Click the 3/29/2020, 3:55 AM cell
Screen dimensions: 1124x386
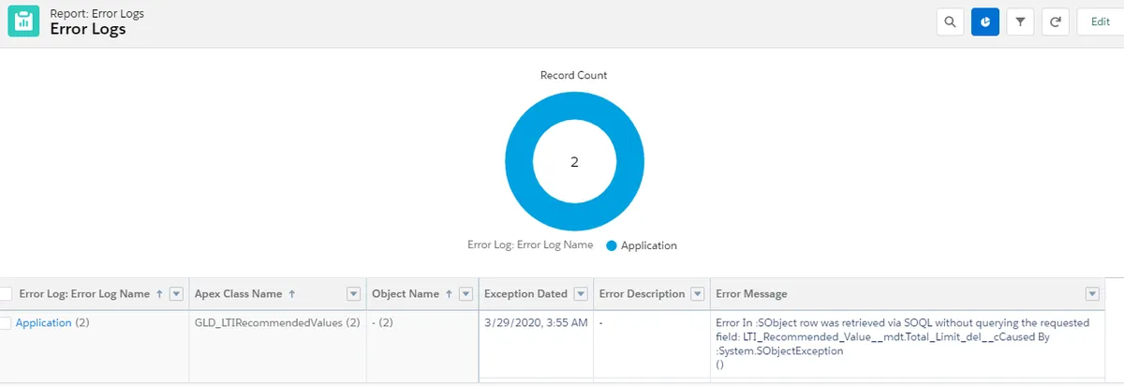(536, 322)
